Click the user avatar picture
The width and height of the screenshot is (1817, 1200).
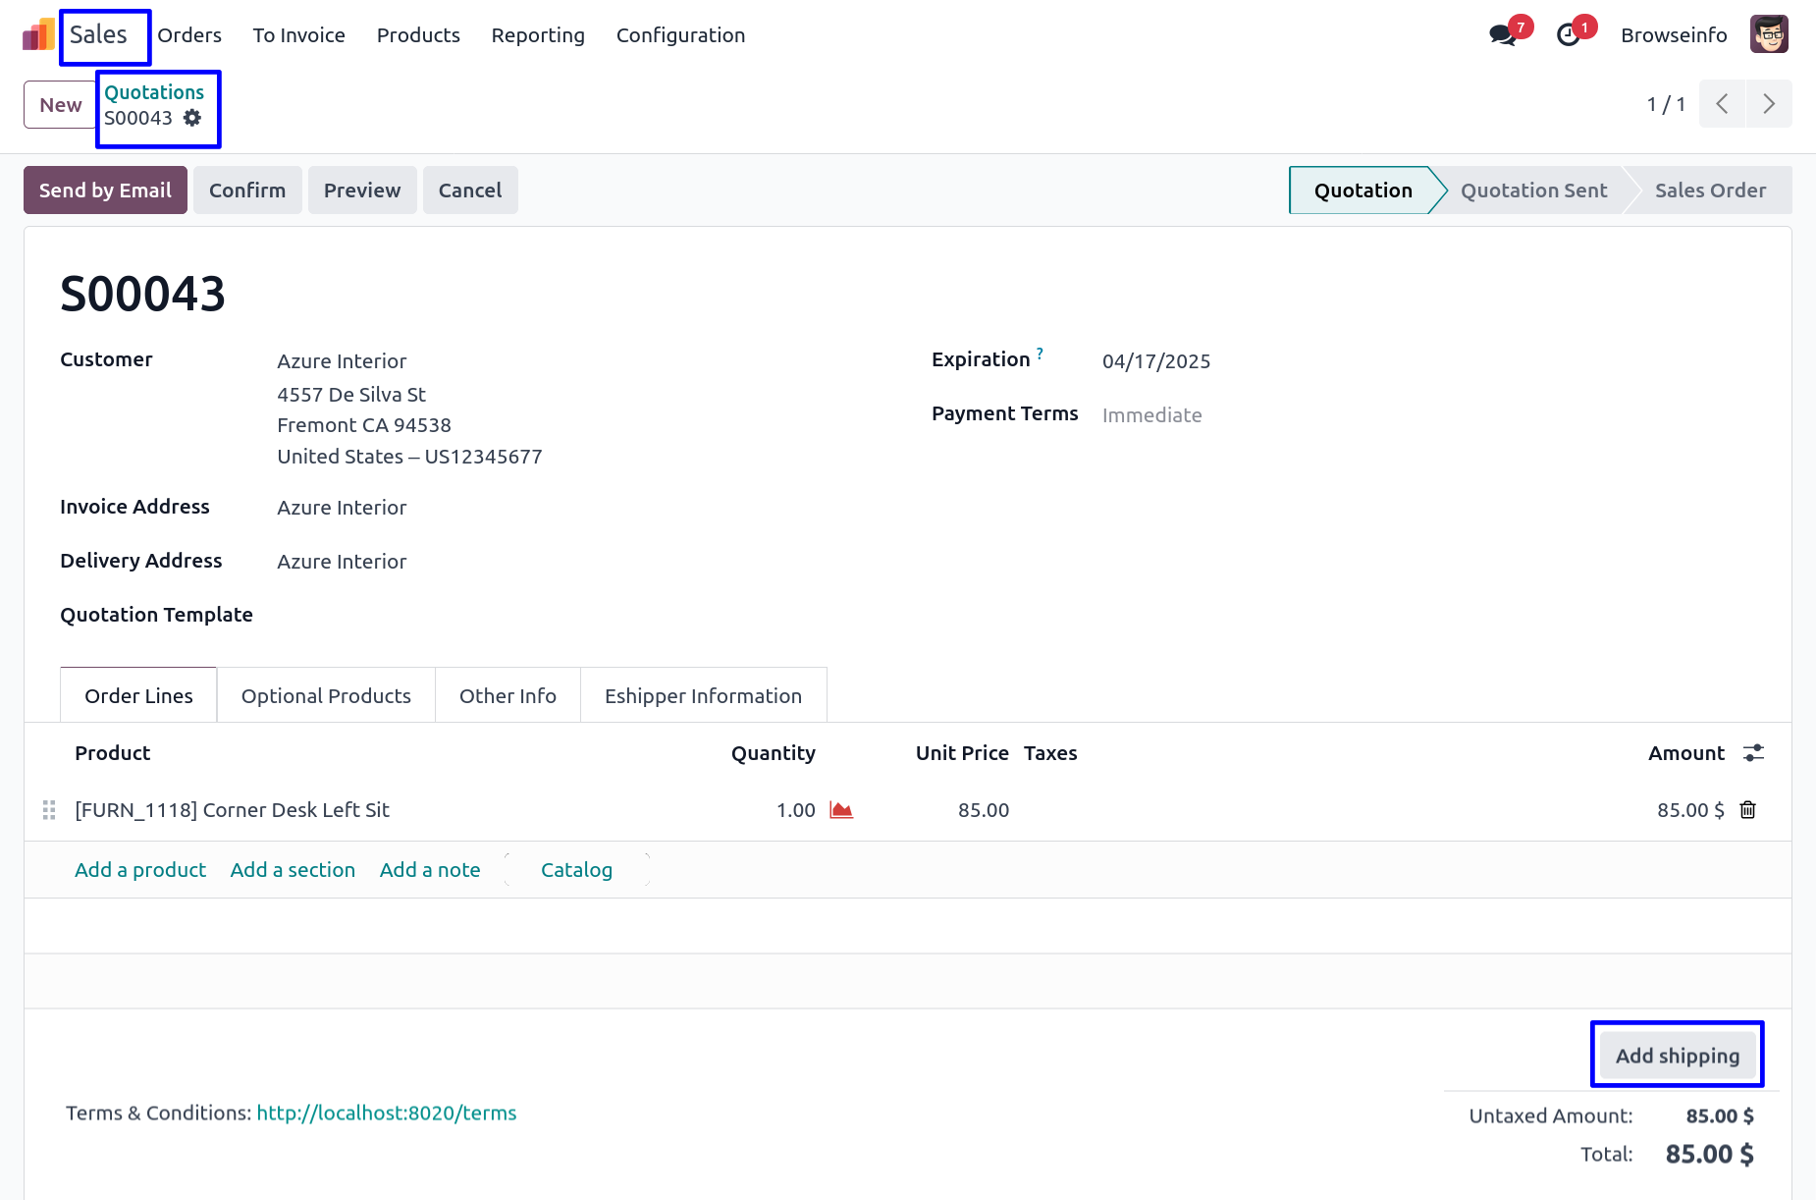(1769, 34)
